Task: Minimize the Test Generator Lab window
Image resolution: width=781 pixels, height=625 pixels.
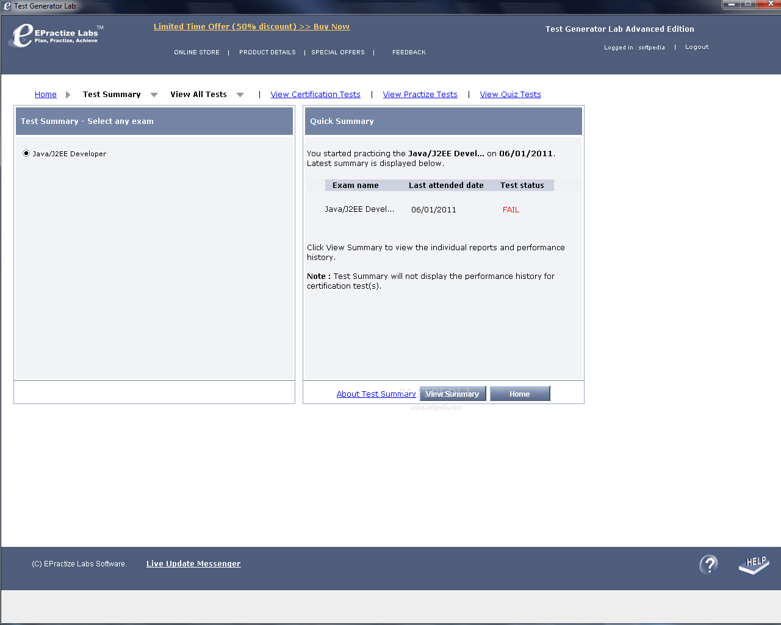Action: (x=731, y=4)
